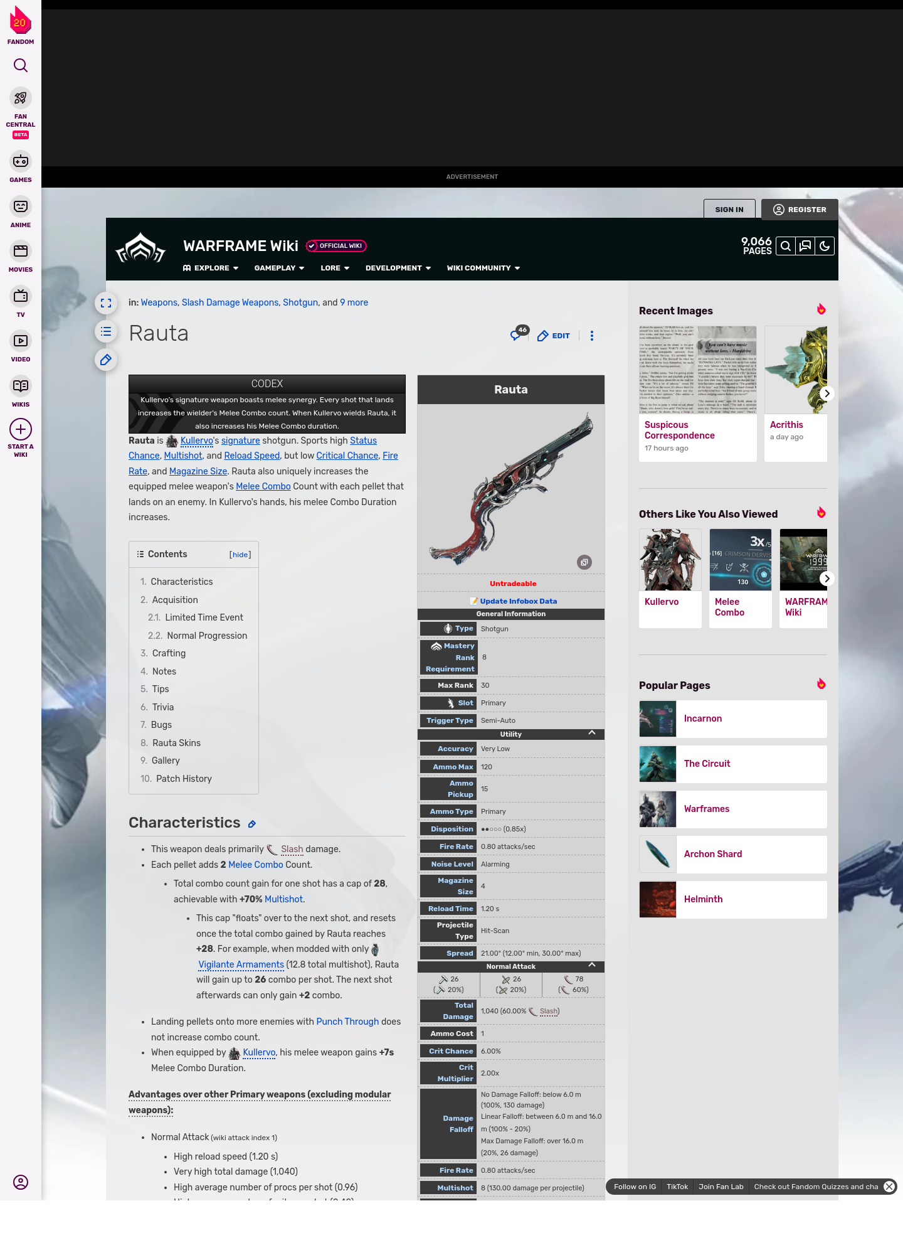This screenshot has width=903, height=1255.
Task: Open the Slash Damage Weapons category link
Action: click(230, 302)
